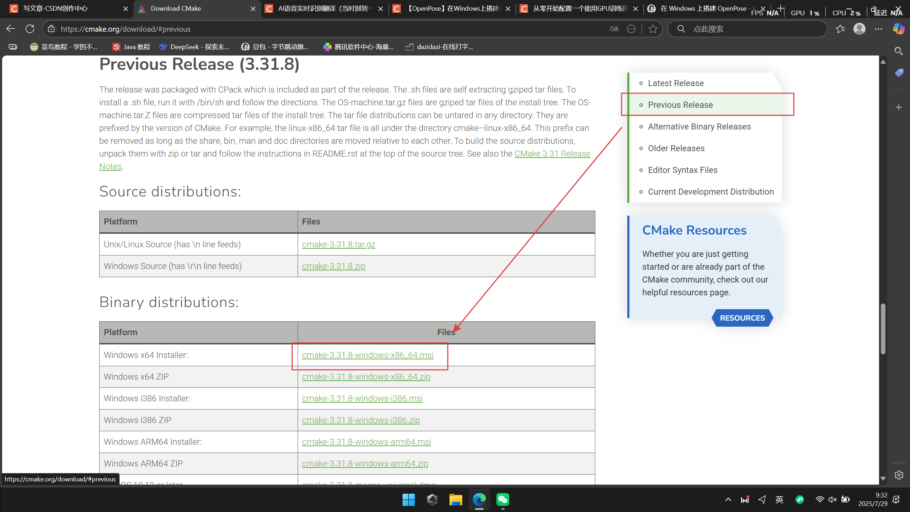
Task: Toggle the muted speaker volume icon
Action: pyautogui.click(x=832, y=500)
